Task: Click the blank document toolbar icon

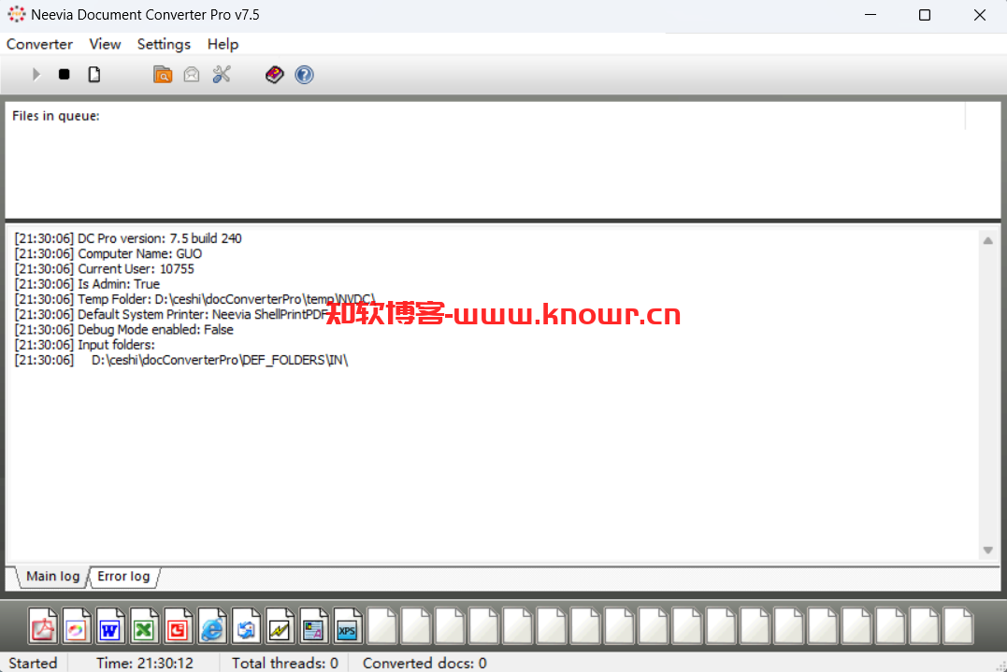Action: pos(94,75)
